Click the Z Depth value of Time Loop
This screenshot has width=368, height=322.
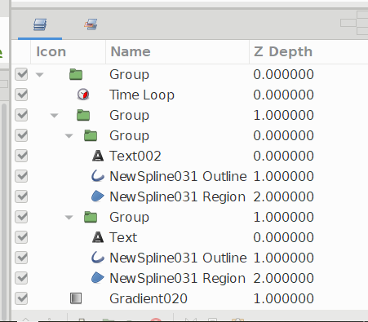(283, 95)
